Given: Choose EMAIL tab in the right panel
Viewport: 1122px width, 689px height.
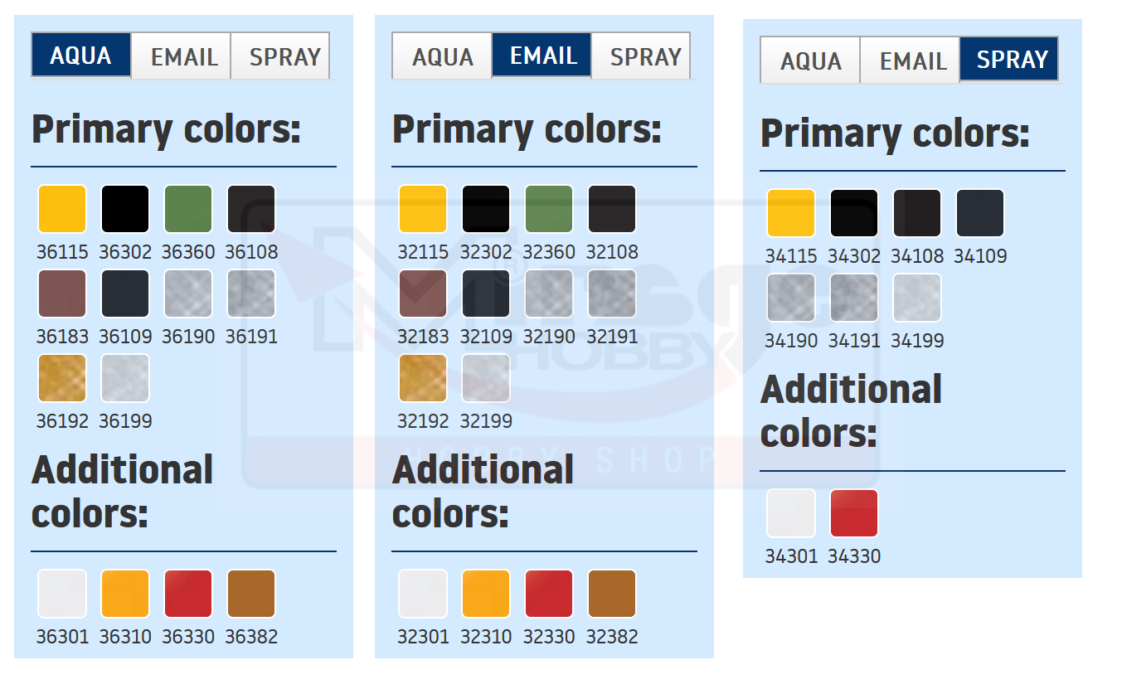Looking at the screenshot, I should coord(912,61).
